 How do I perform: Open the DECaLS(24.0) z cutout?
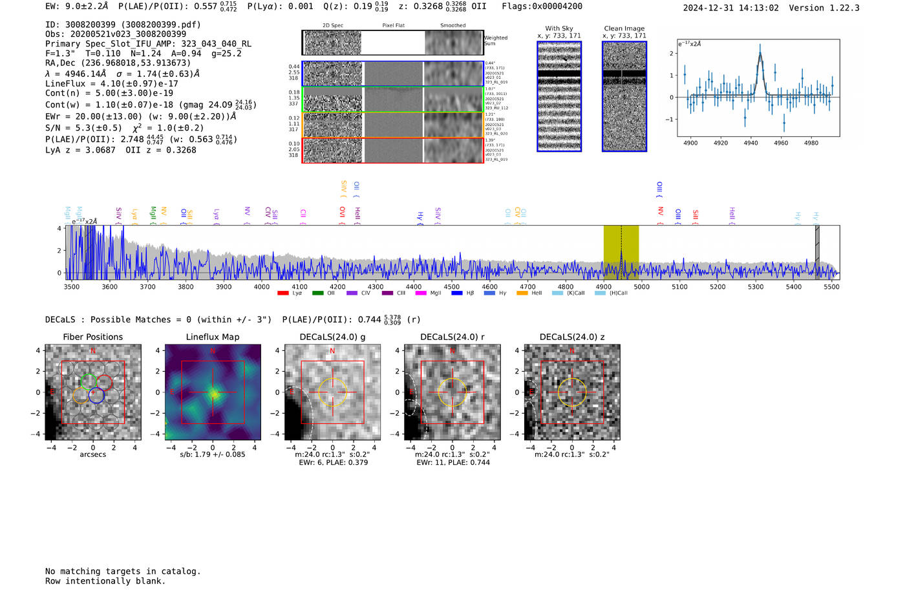coord(572,392)
